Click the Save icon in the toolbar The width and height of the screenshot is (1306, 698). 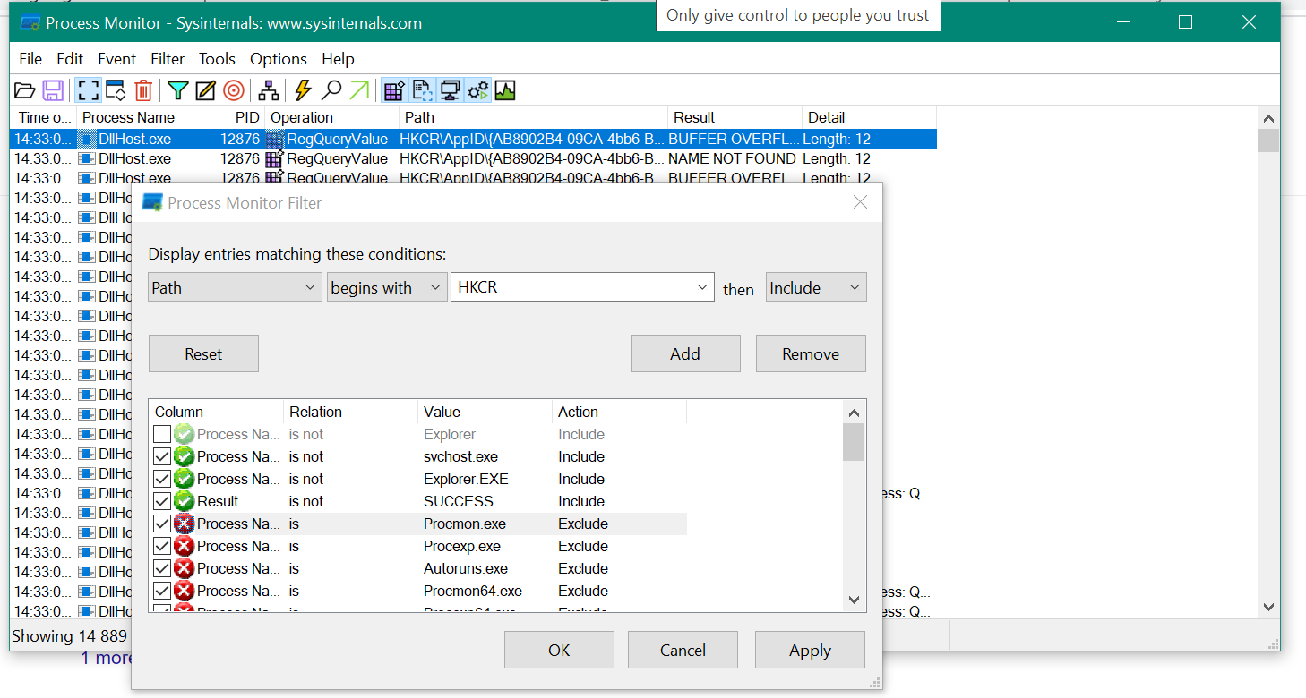53,90
